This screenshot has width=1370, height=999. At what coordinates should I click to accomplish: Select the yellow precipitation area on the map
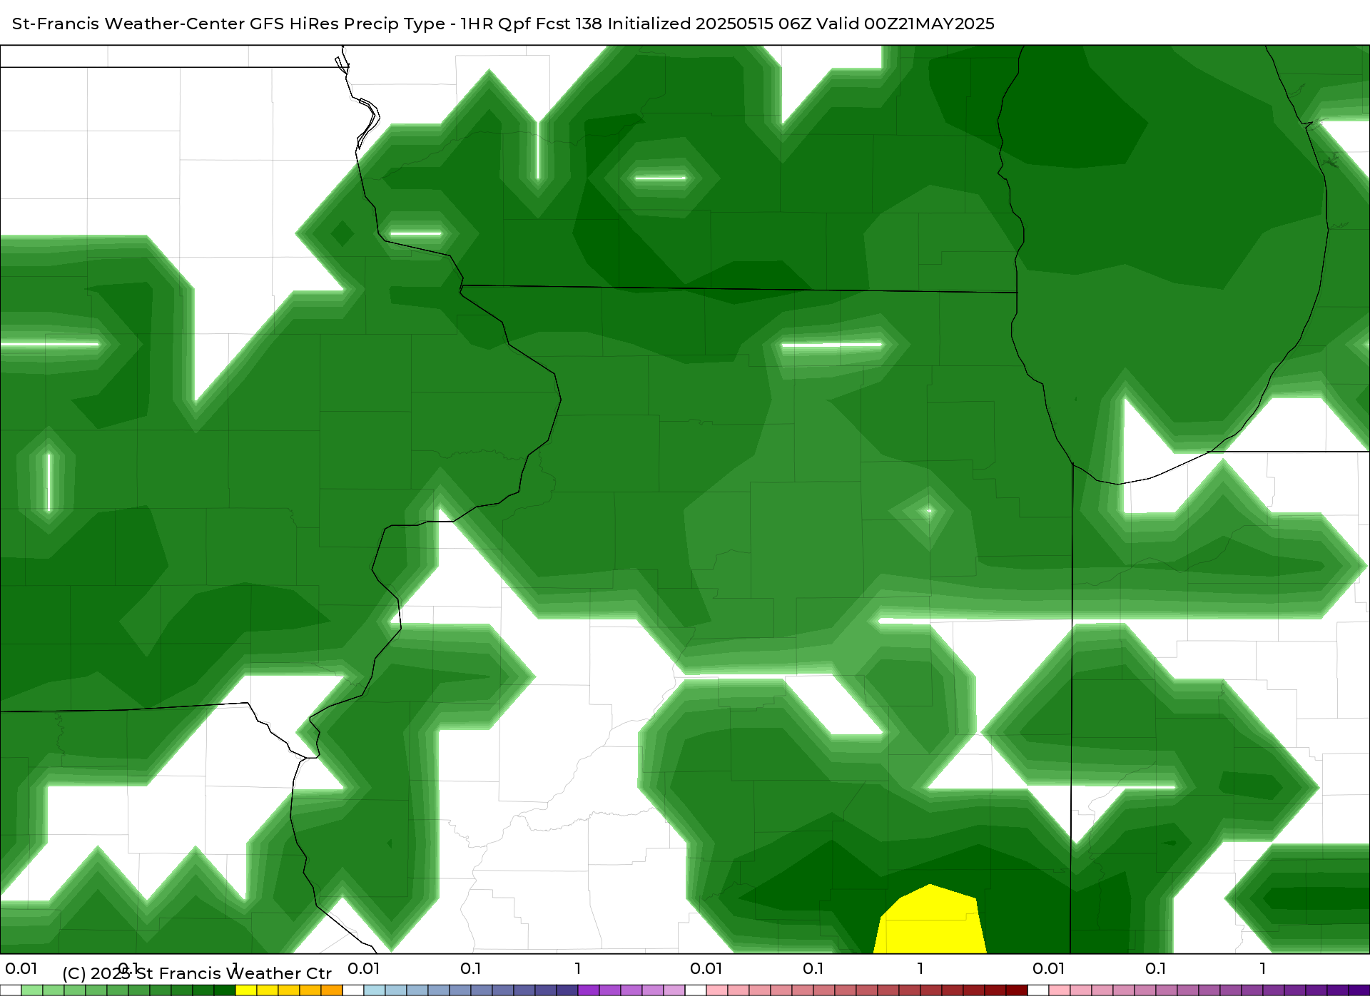(930, 919)
